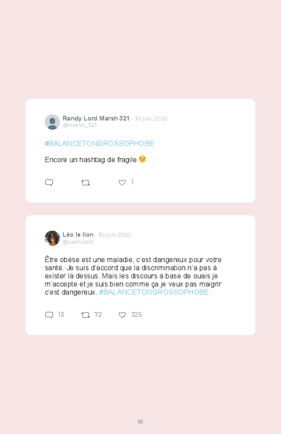281x434 pixels.
Task: Open Léo le lion profile picture
Action: click(52, 238)
